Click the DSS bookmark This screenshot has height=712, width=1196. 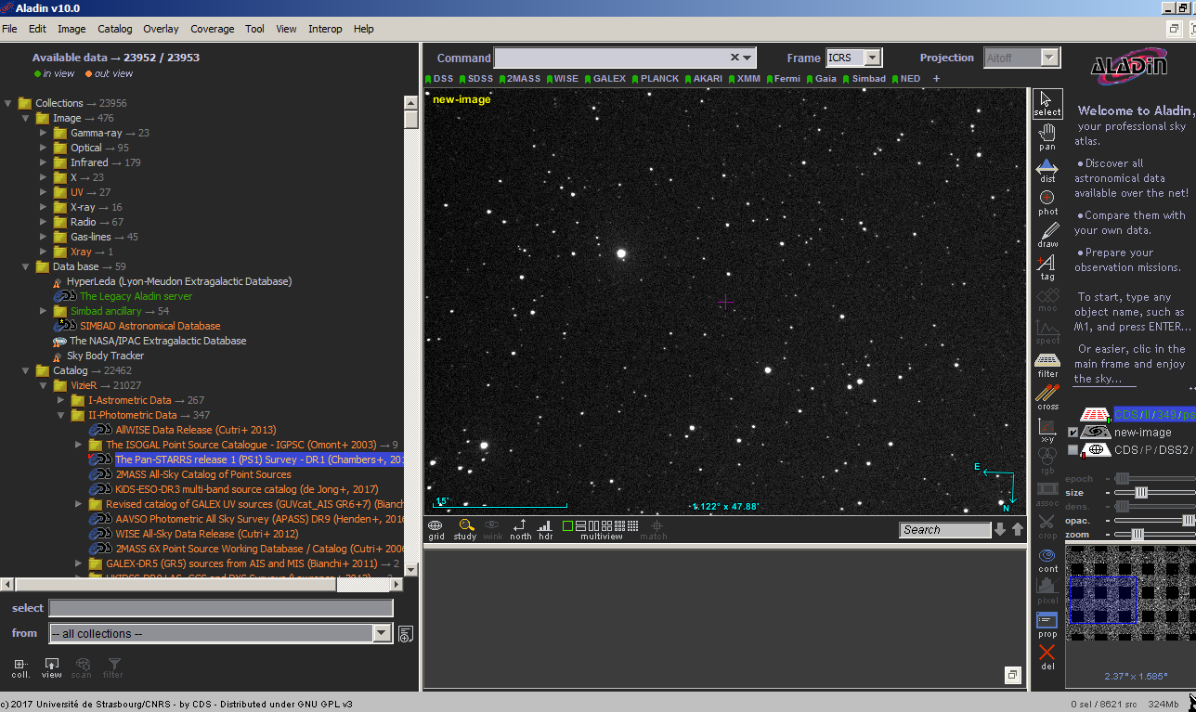[x=439, y=79]
